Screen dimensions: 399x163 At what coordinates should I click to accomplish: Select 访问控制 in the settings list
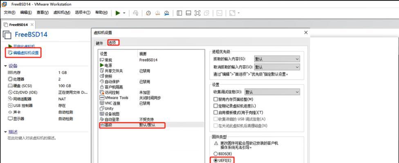pos(151,92)
